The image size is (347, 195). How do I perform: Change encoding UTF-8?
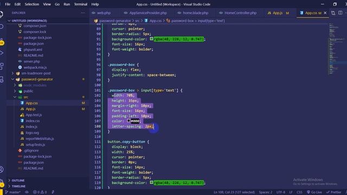coord(281,192)
